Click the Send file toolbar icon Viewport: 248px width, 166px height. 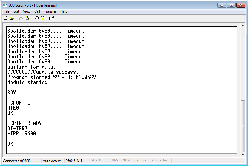[x=36, y=18]
